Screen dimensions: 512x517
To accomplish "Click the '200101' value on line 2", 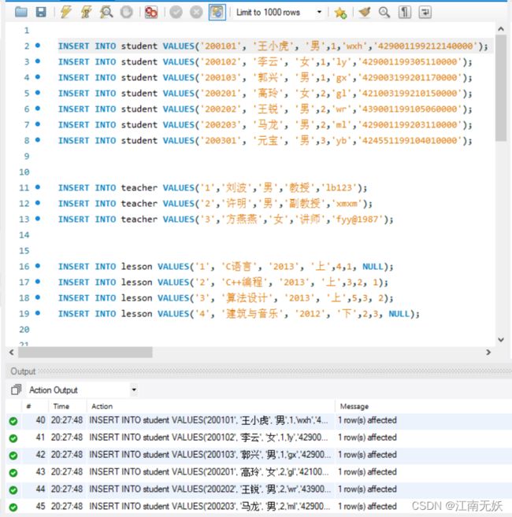I will click(x=221, y=46).
